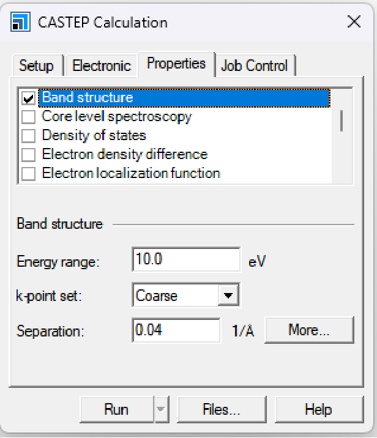Tick the Density of states checkbox
The image size is (377, 438).
(x=28, y=136)
